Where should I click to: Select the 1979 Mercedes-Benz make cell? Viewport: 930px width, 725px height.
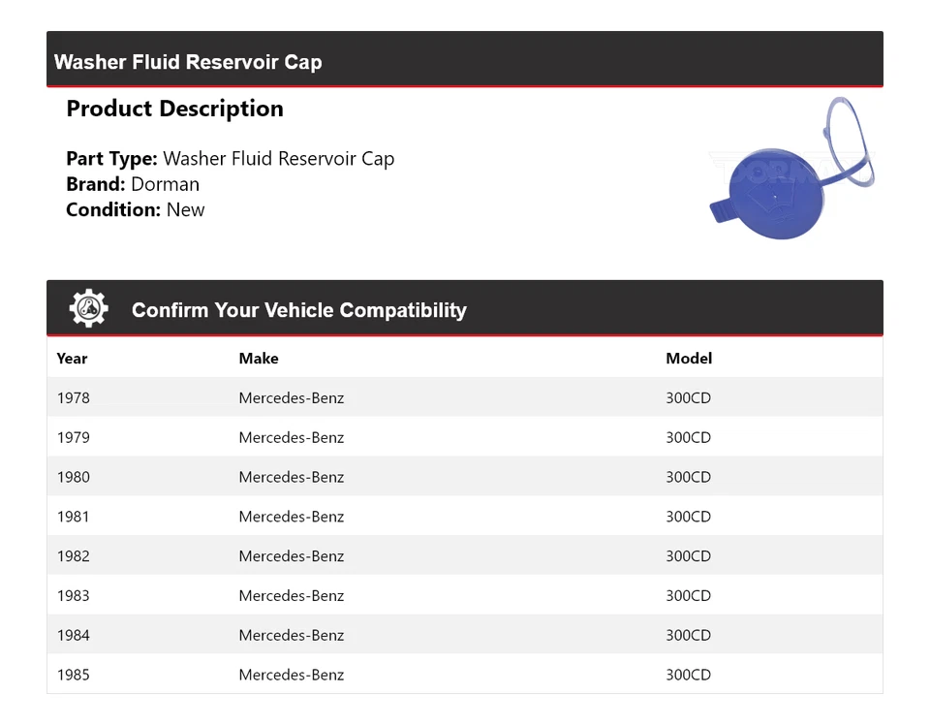tap(292, 437)
